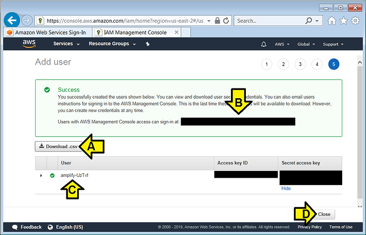This screenshot has height=235, width=366.
Task: Open the Resource Groups dropdown
Action: 112,44
